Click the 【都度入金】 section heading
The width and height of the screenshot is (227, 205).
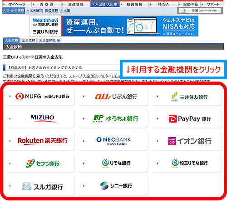[x=45, y=68]
